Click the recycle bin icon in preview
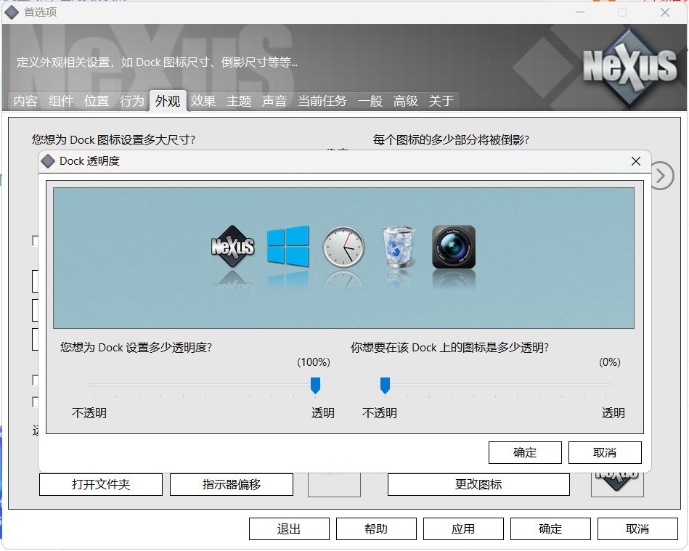 [x=399, y=247]
